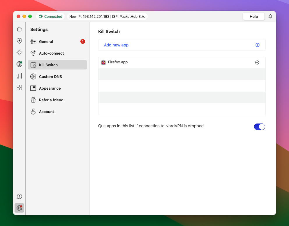Open Meshnet nodes icon in sidebar
Screen dimensions: 289x226
(x=19, y=53)
